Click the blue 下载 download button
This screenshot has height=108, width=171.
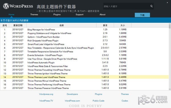tap(142, 15)
